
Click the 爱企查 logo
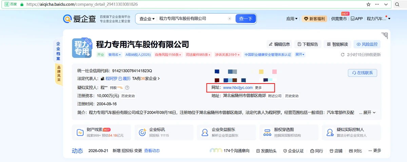pyautogui.click(x=79, y=19)
